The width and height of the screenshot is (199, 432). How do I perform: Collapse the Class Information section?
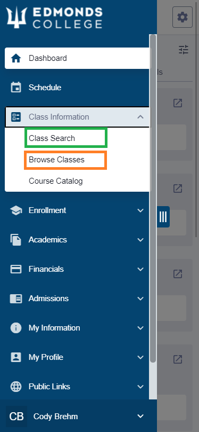140,117
